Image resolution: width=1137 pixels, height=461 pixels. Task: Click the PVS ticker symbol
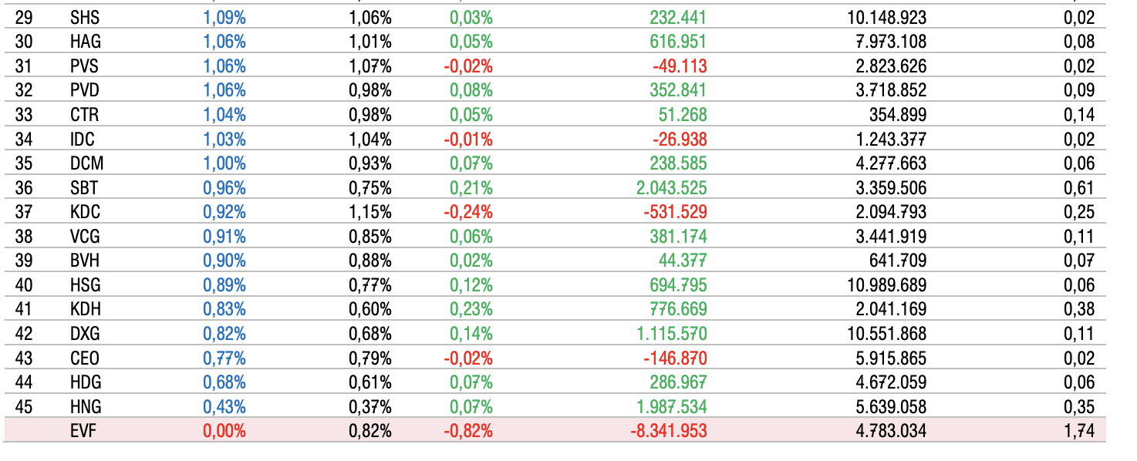(x=84, y=66)
